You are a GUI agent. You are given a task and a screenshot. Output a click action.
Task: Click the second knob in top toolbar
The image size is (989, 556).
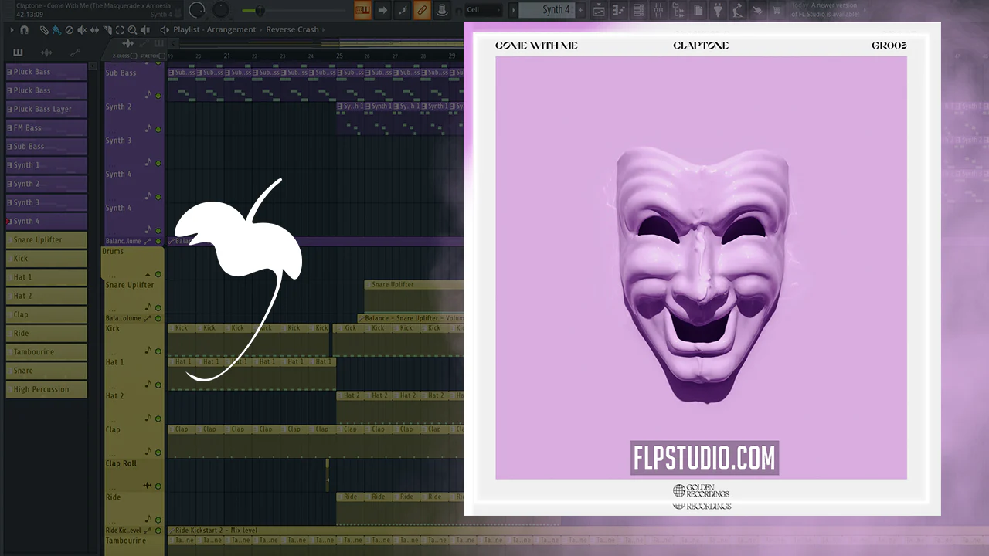coord(221,10)
